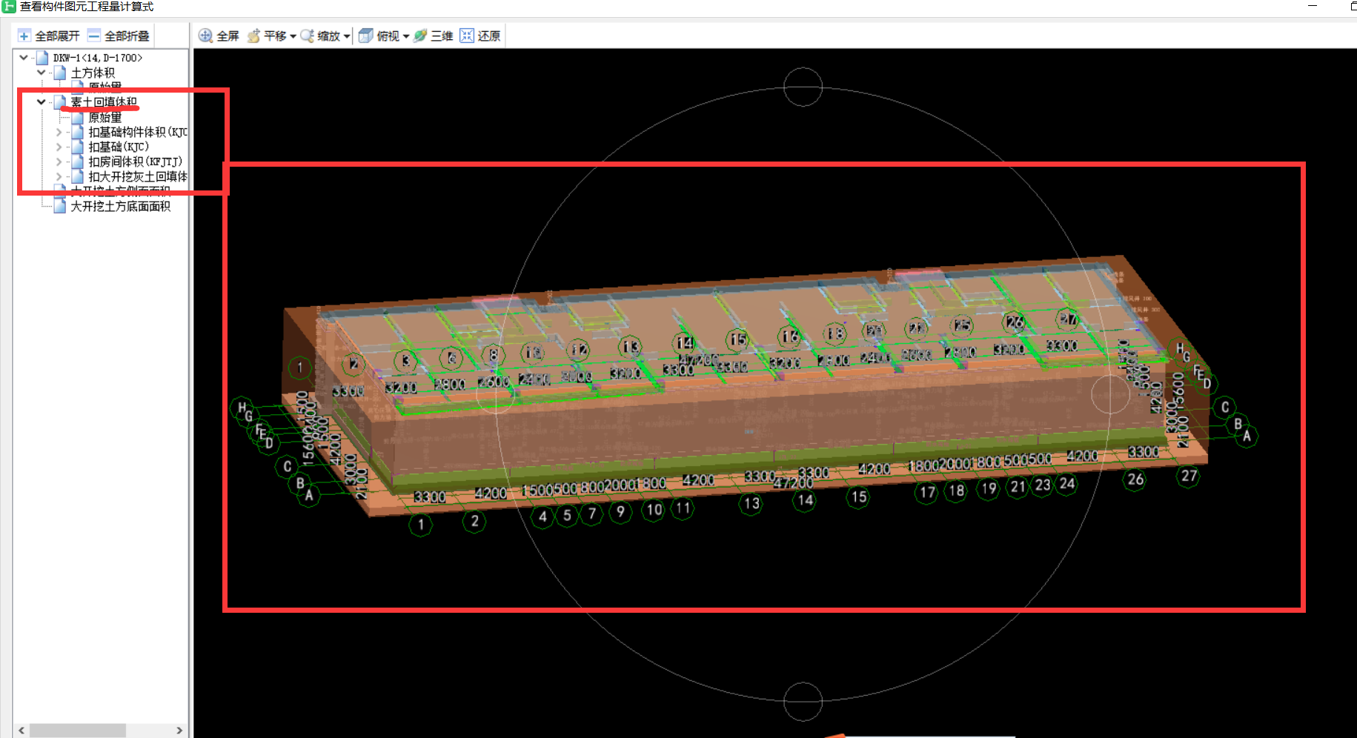This screenshot has width=1357, height=738.
Task: Open the 缩放 dropdown arrow
Action: click(x=346, y=36)
